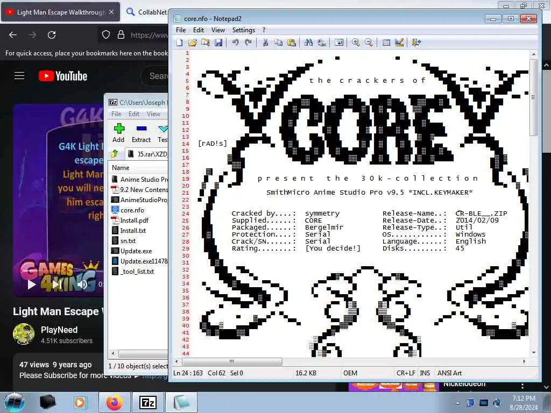551x413 pixels.
Task: Select Install.txt in the 7-Zip list
Action: [x=133, y=230]
